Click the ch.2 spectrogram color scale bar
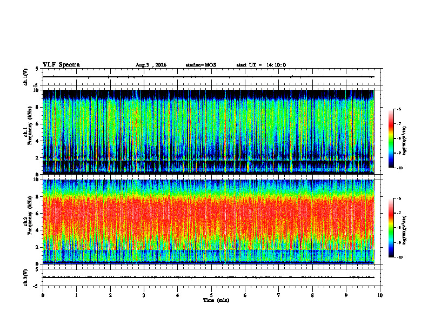Screen dimensions: 428x331 [391, 228]
